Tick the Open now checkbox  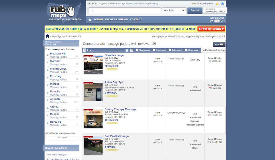tap(186, 50)
